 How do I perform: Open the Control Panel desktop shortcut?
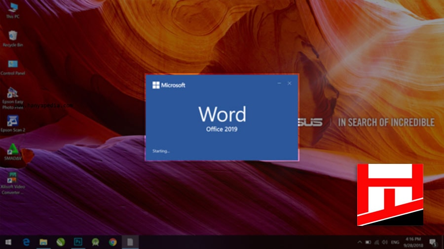tap(13, 67)
